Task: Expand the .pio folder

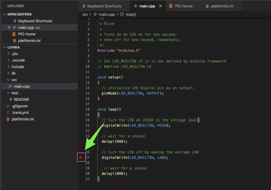Action: (15, 54)
